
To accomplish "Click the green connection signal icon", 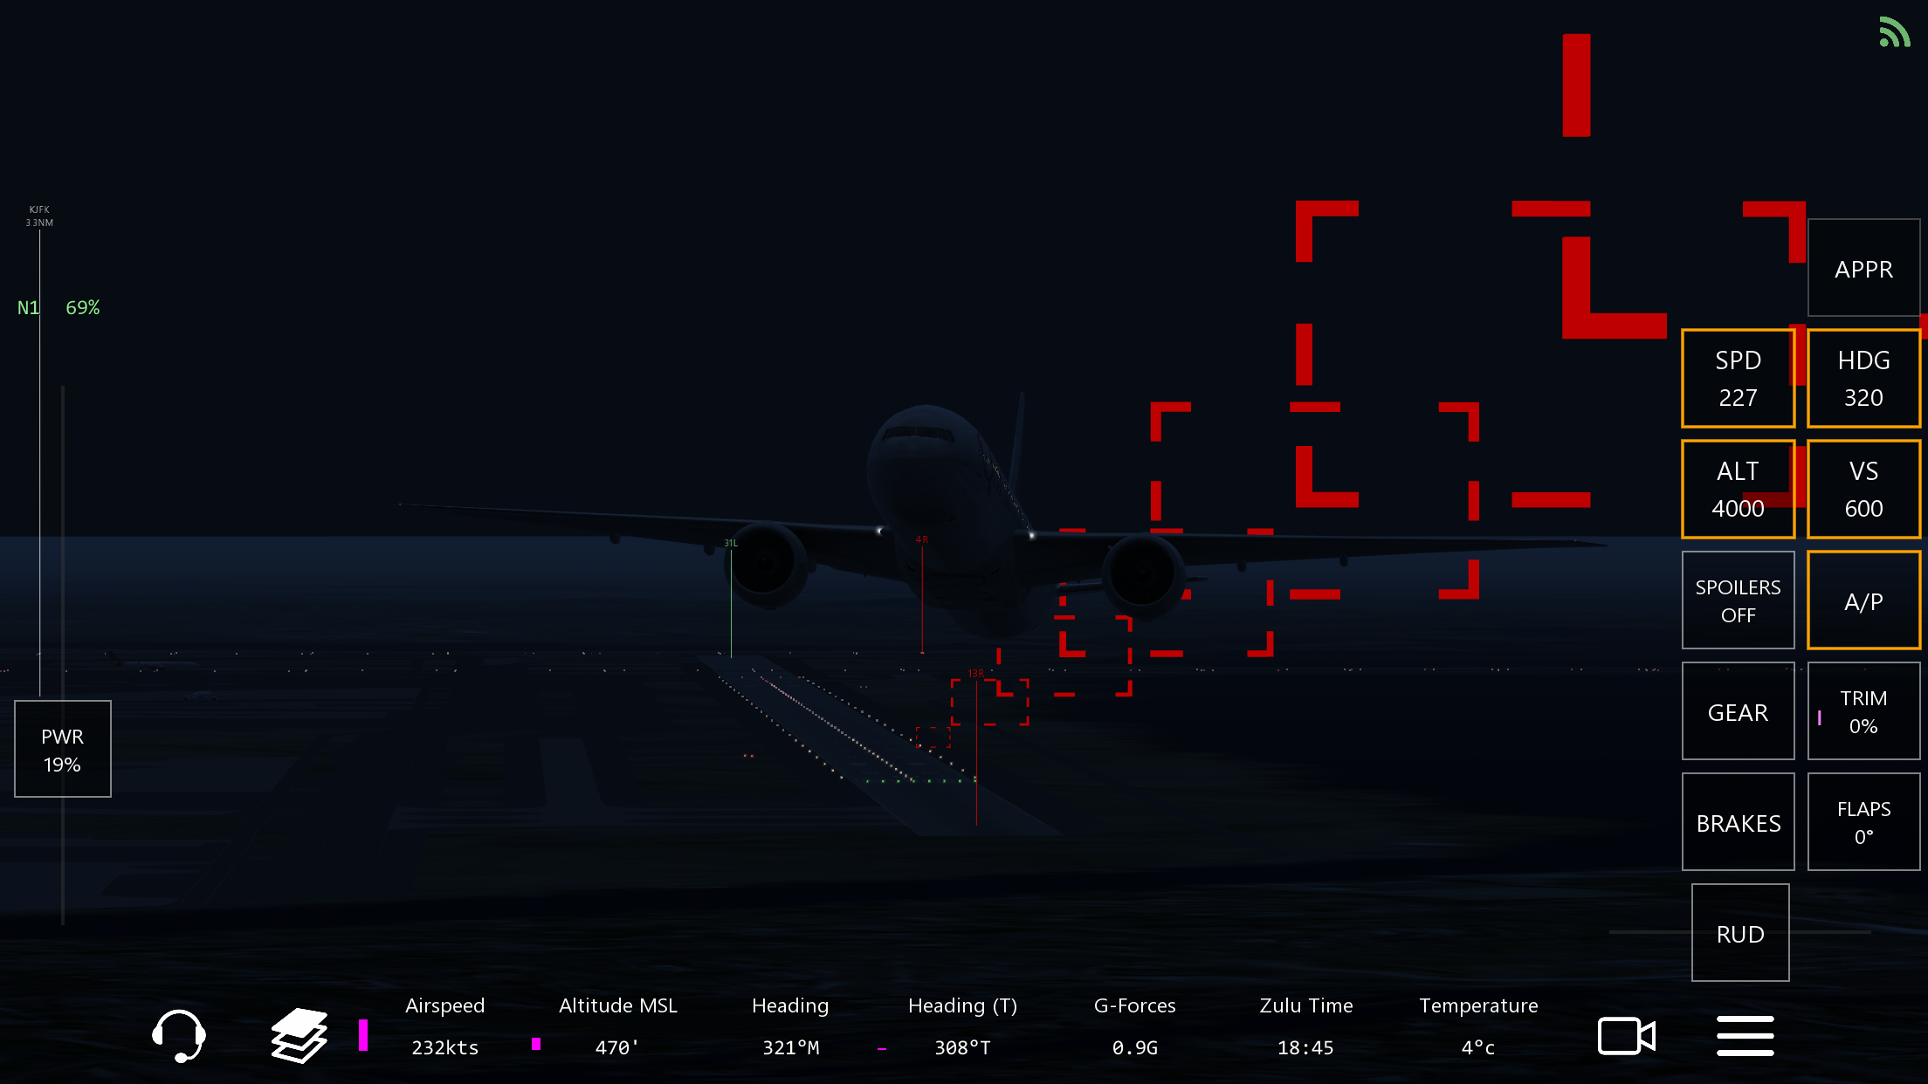I will coord(1894,32).
